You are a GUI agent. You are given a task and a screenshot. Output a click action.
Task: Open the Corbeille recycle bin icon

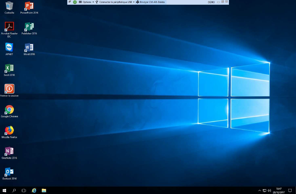coord(9,8)
